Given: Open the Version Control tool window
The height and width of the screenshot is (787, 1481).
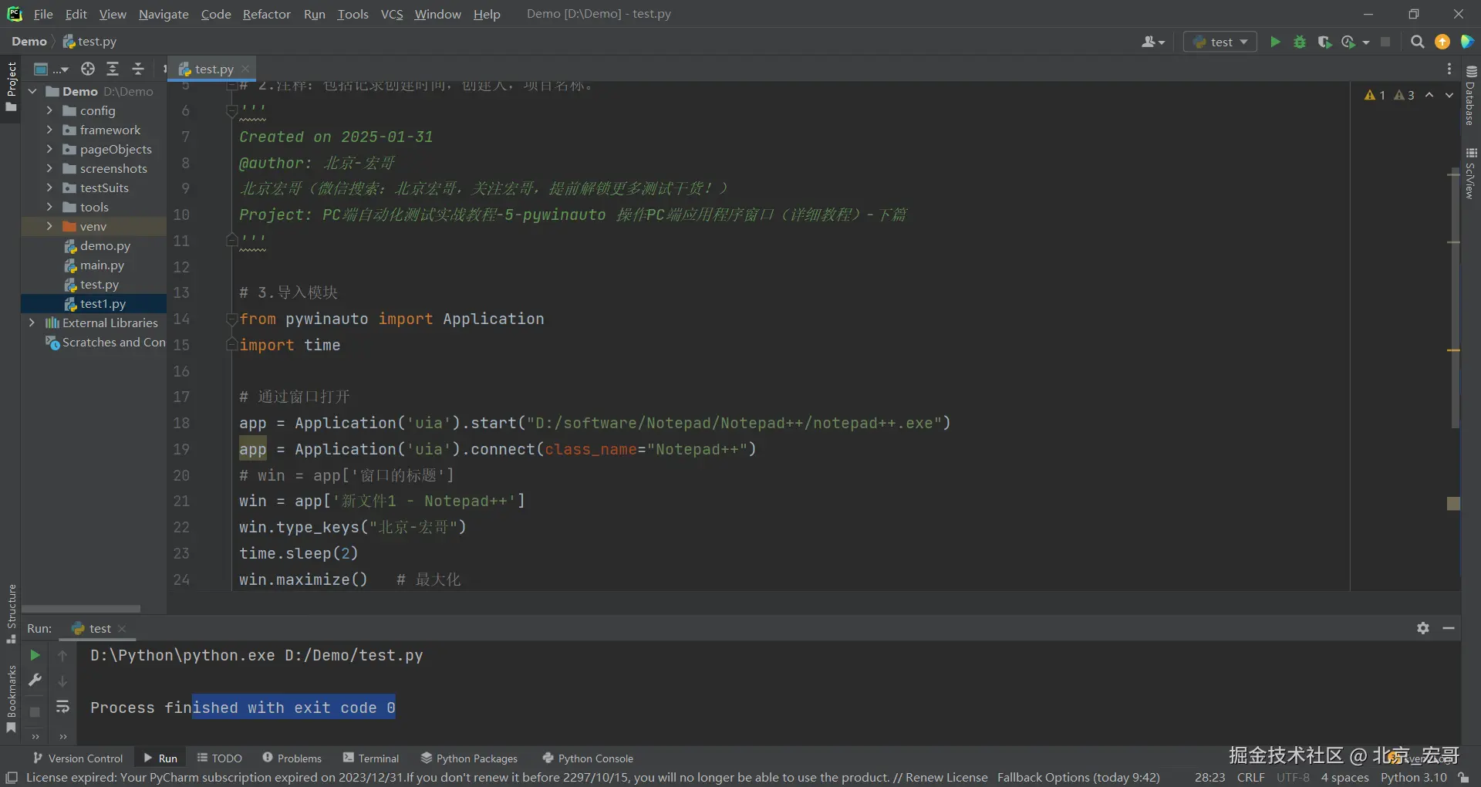Looking at the screenshot, I should tap(78, 758).
